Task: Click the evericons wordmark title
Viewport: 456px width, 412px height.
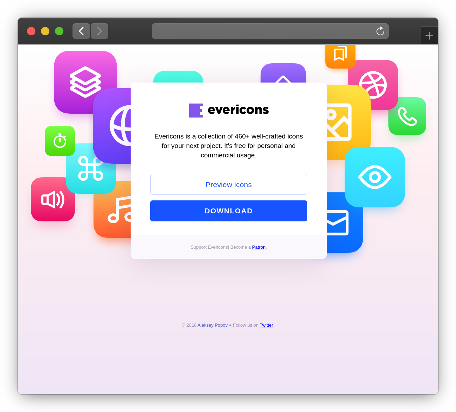Action: [238, 110]
